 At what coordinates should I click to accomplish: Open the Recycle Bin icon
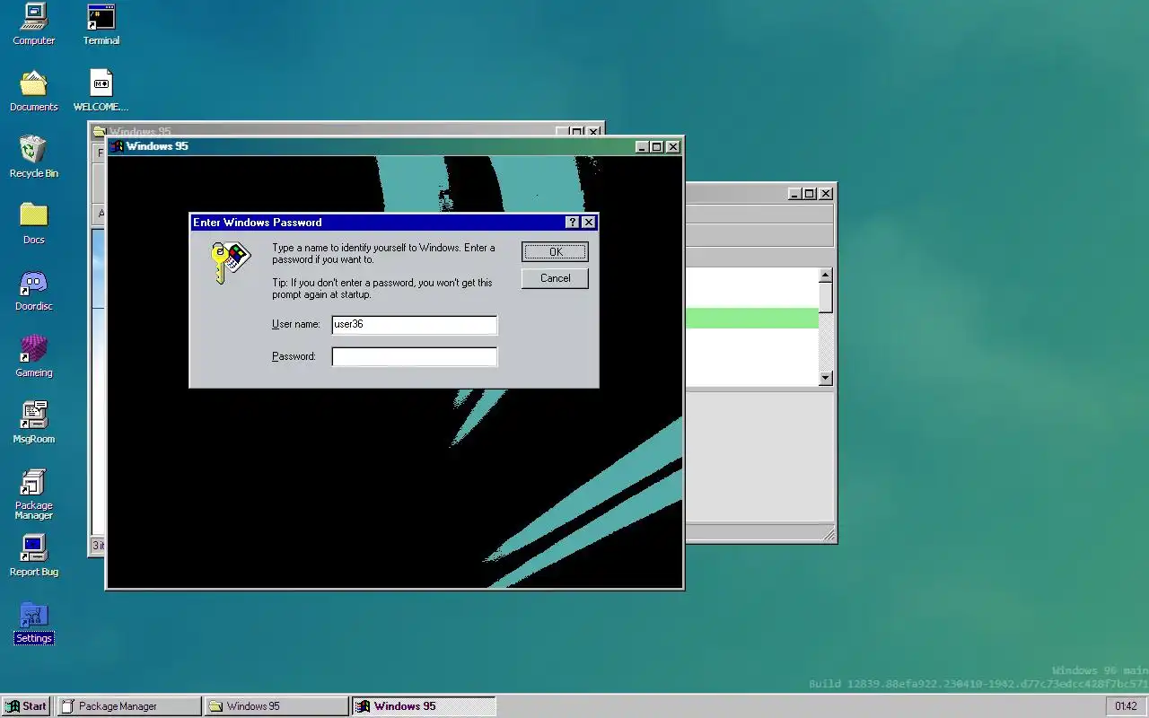click(x=33, y=157)
